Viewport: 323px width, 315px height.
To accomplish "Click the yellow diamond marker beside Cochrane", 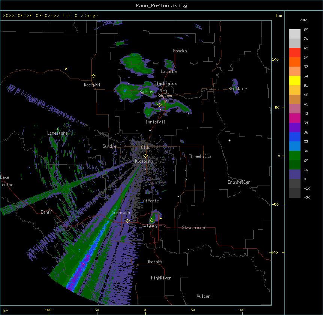I will tap(127, 221).
